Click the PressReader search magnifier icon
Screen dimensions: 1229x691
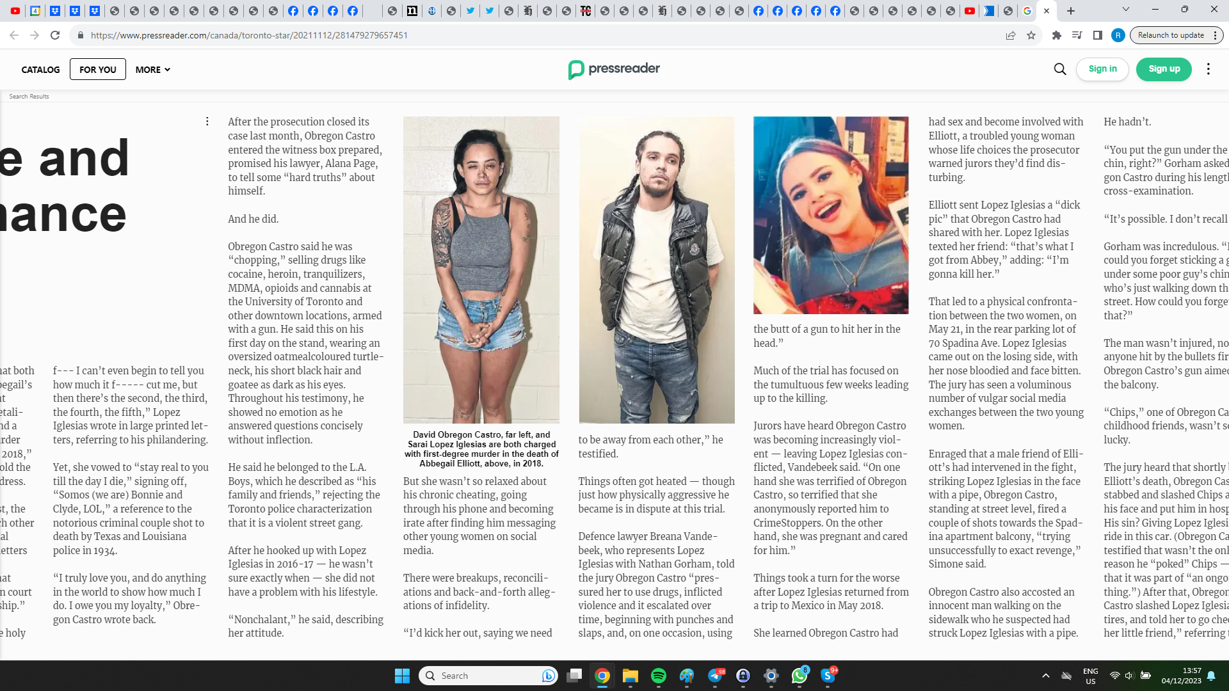(1060, 69)
